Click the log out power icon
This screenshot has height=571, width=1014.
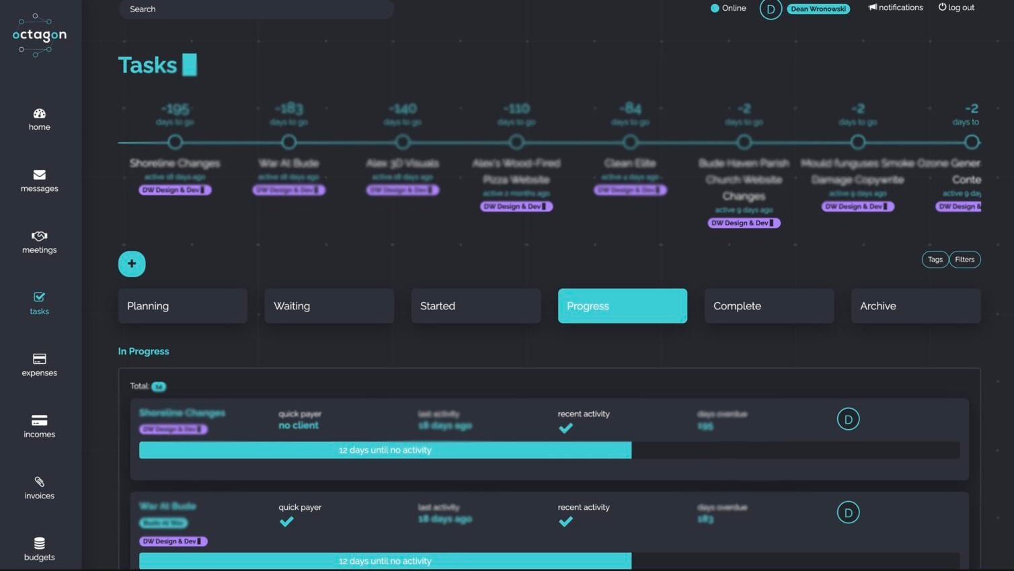coord(943,7)
